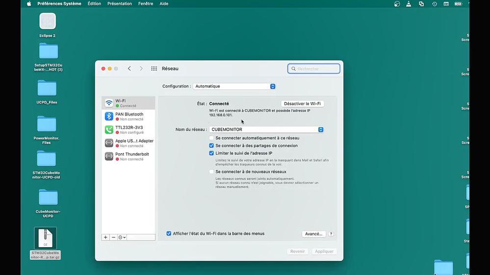This screenshot has height=275, width=490.
Task: Select Wi-Fi in the network list
Action: [128, 103]
